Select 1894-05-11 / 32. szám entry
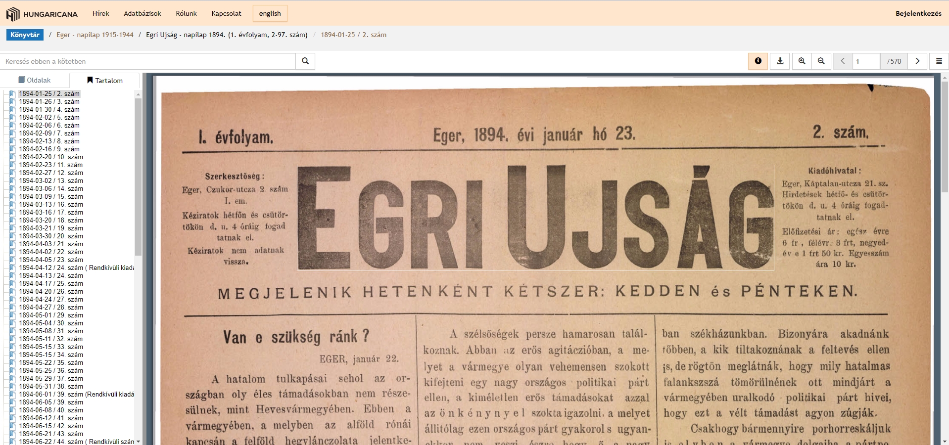The image size is (949, 445). pos(51,339)
